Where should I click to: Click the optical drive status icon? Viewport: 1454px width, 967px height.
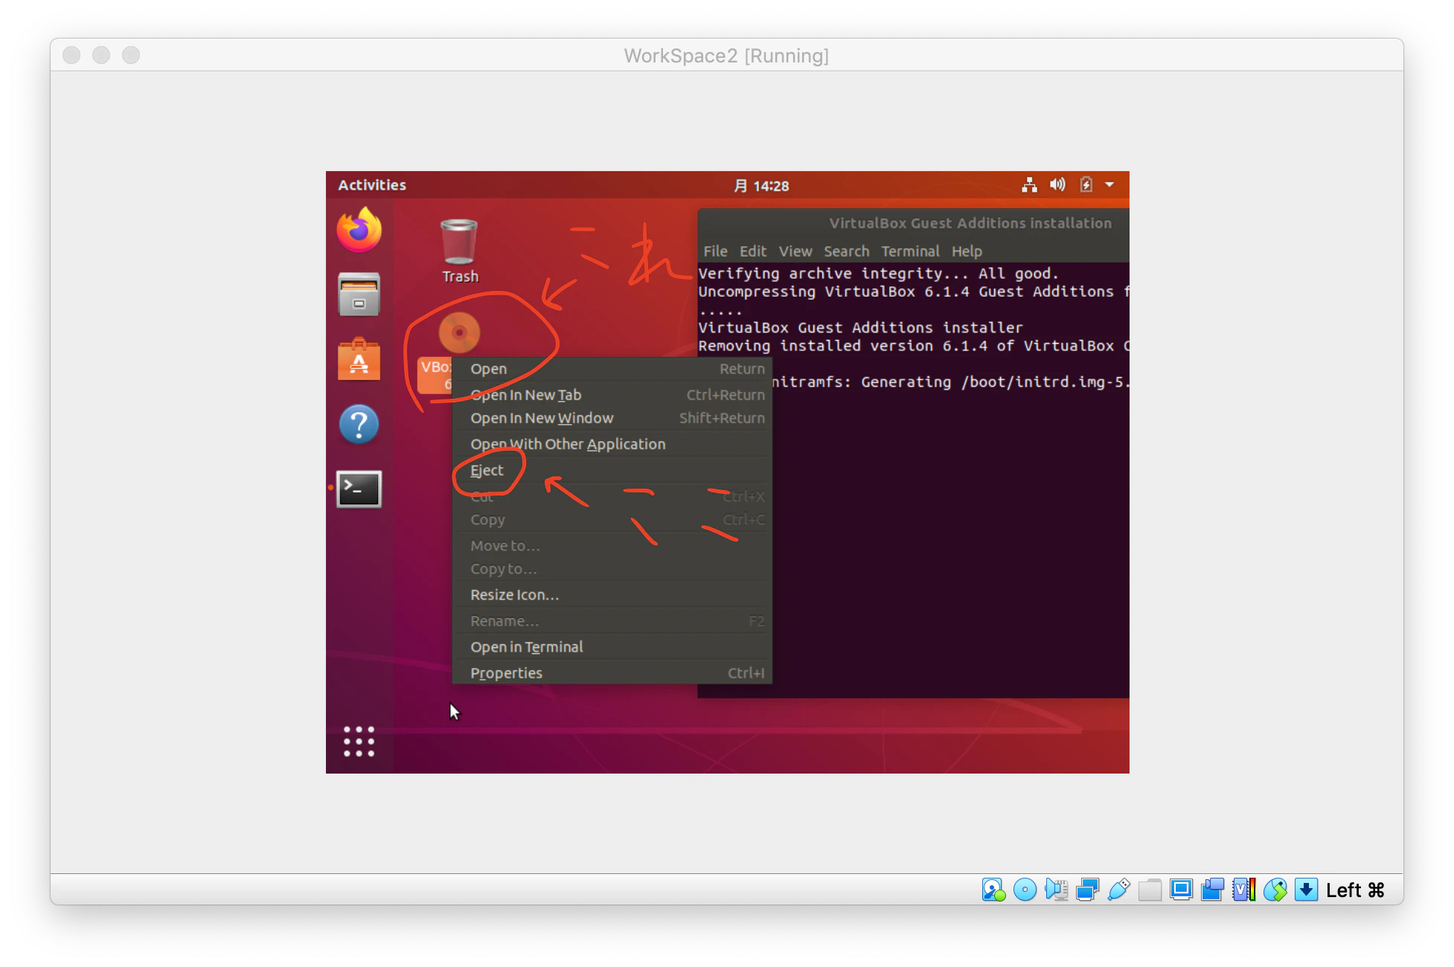coord(1025,890)
